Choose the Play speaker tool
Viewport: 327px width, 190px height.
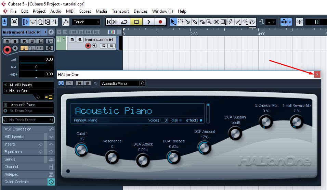click(x=245, y=22)
